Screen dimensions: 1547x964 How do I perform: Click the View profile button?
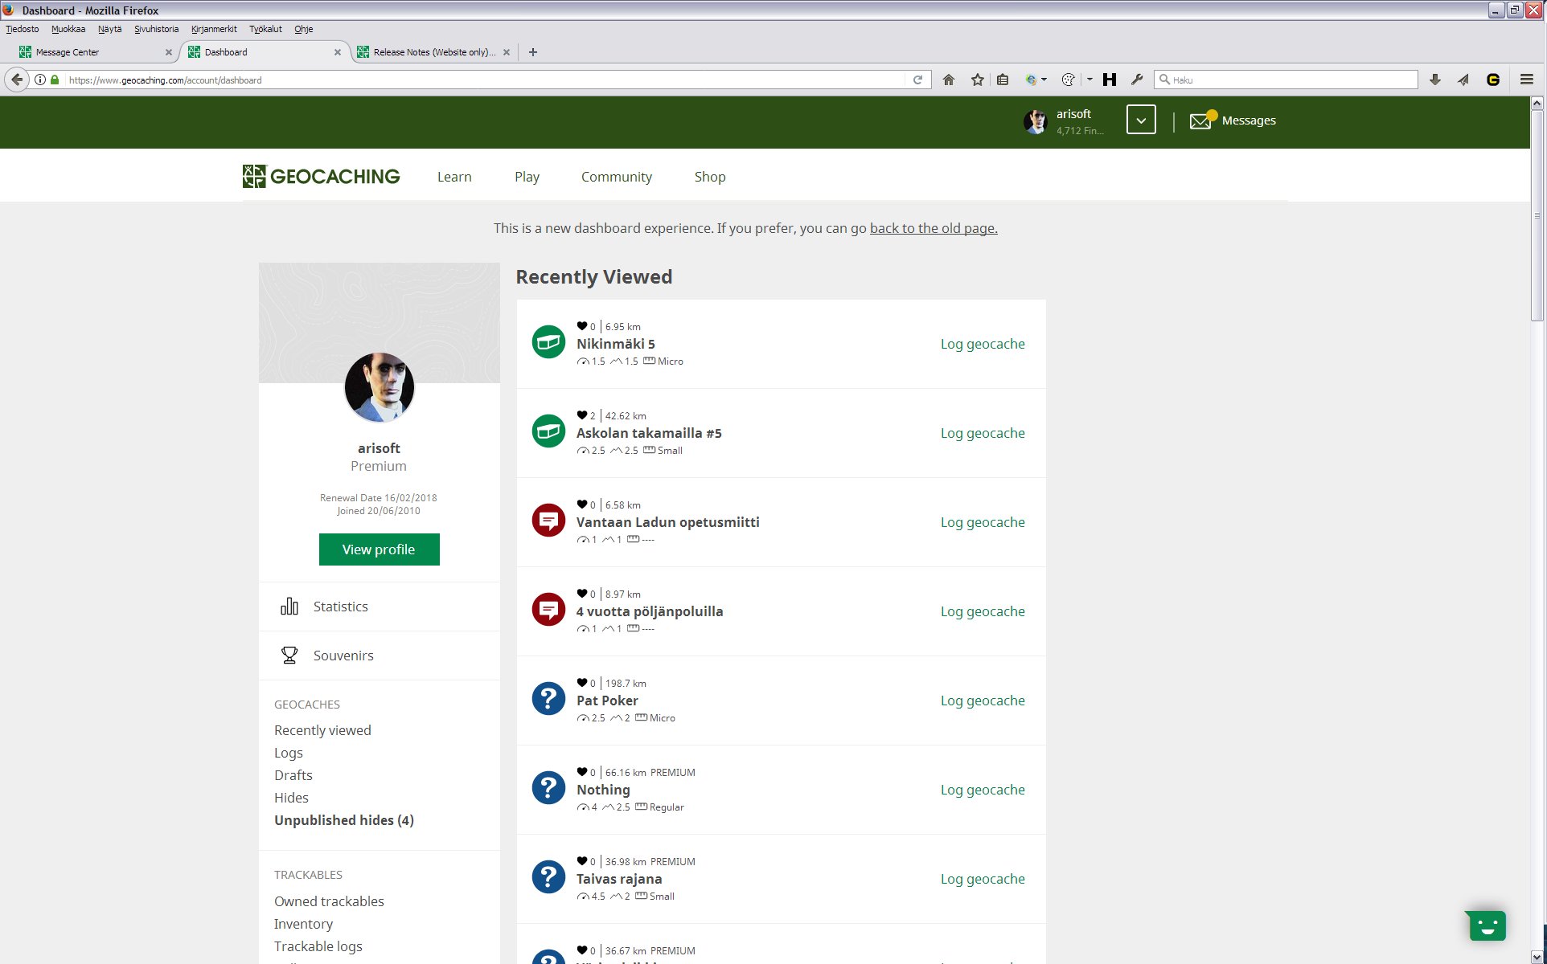(x=379, y=549)
